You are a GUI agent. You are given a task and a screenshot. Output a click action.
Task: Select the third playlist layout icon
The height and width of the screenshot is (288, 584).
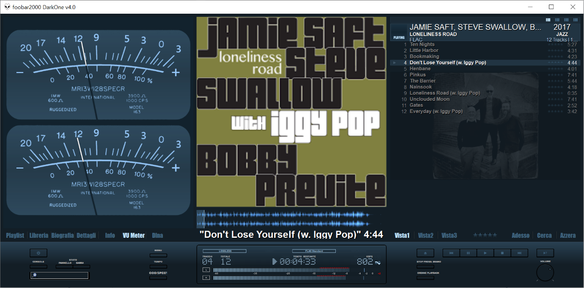coord(566,20)
